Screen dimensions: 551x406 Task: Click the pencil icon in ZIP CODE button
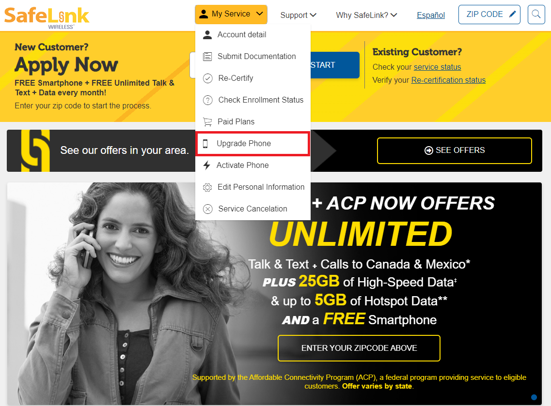click(512, 14)
